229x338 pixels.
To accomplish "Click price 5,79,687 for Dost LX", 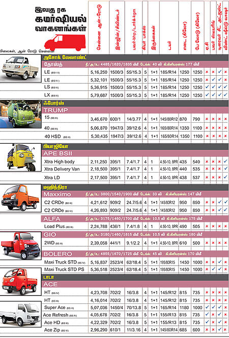I will pos(99,95).
